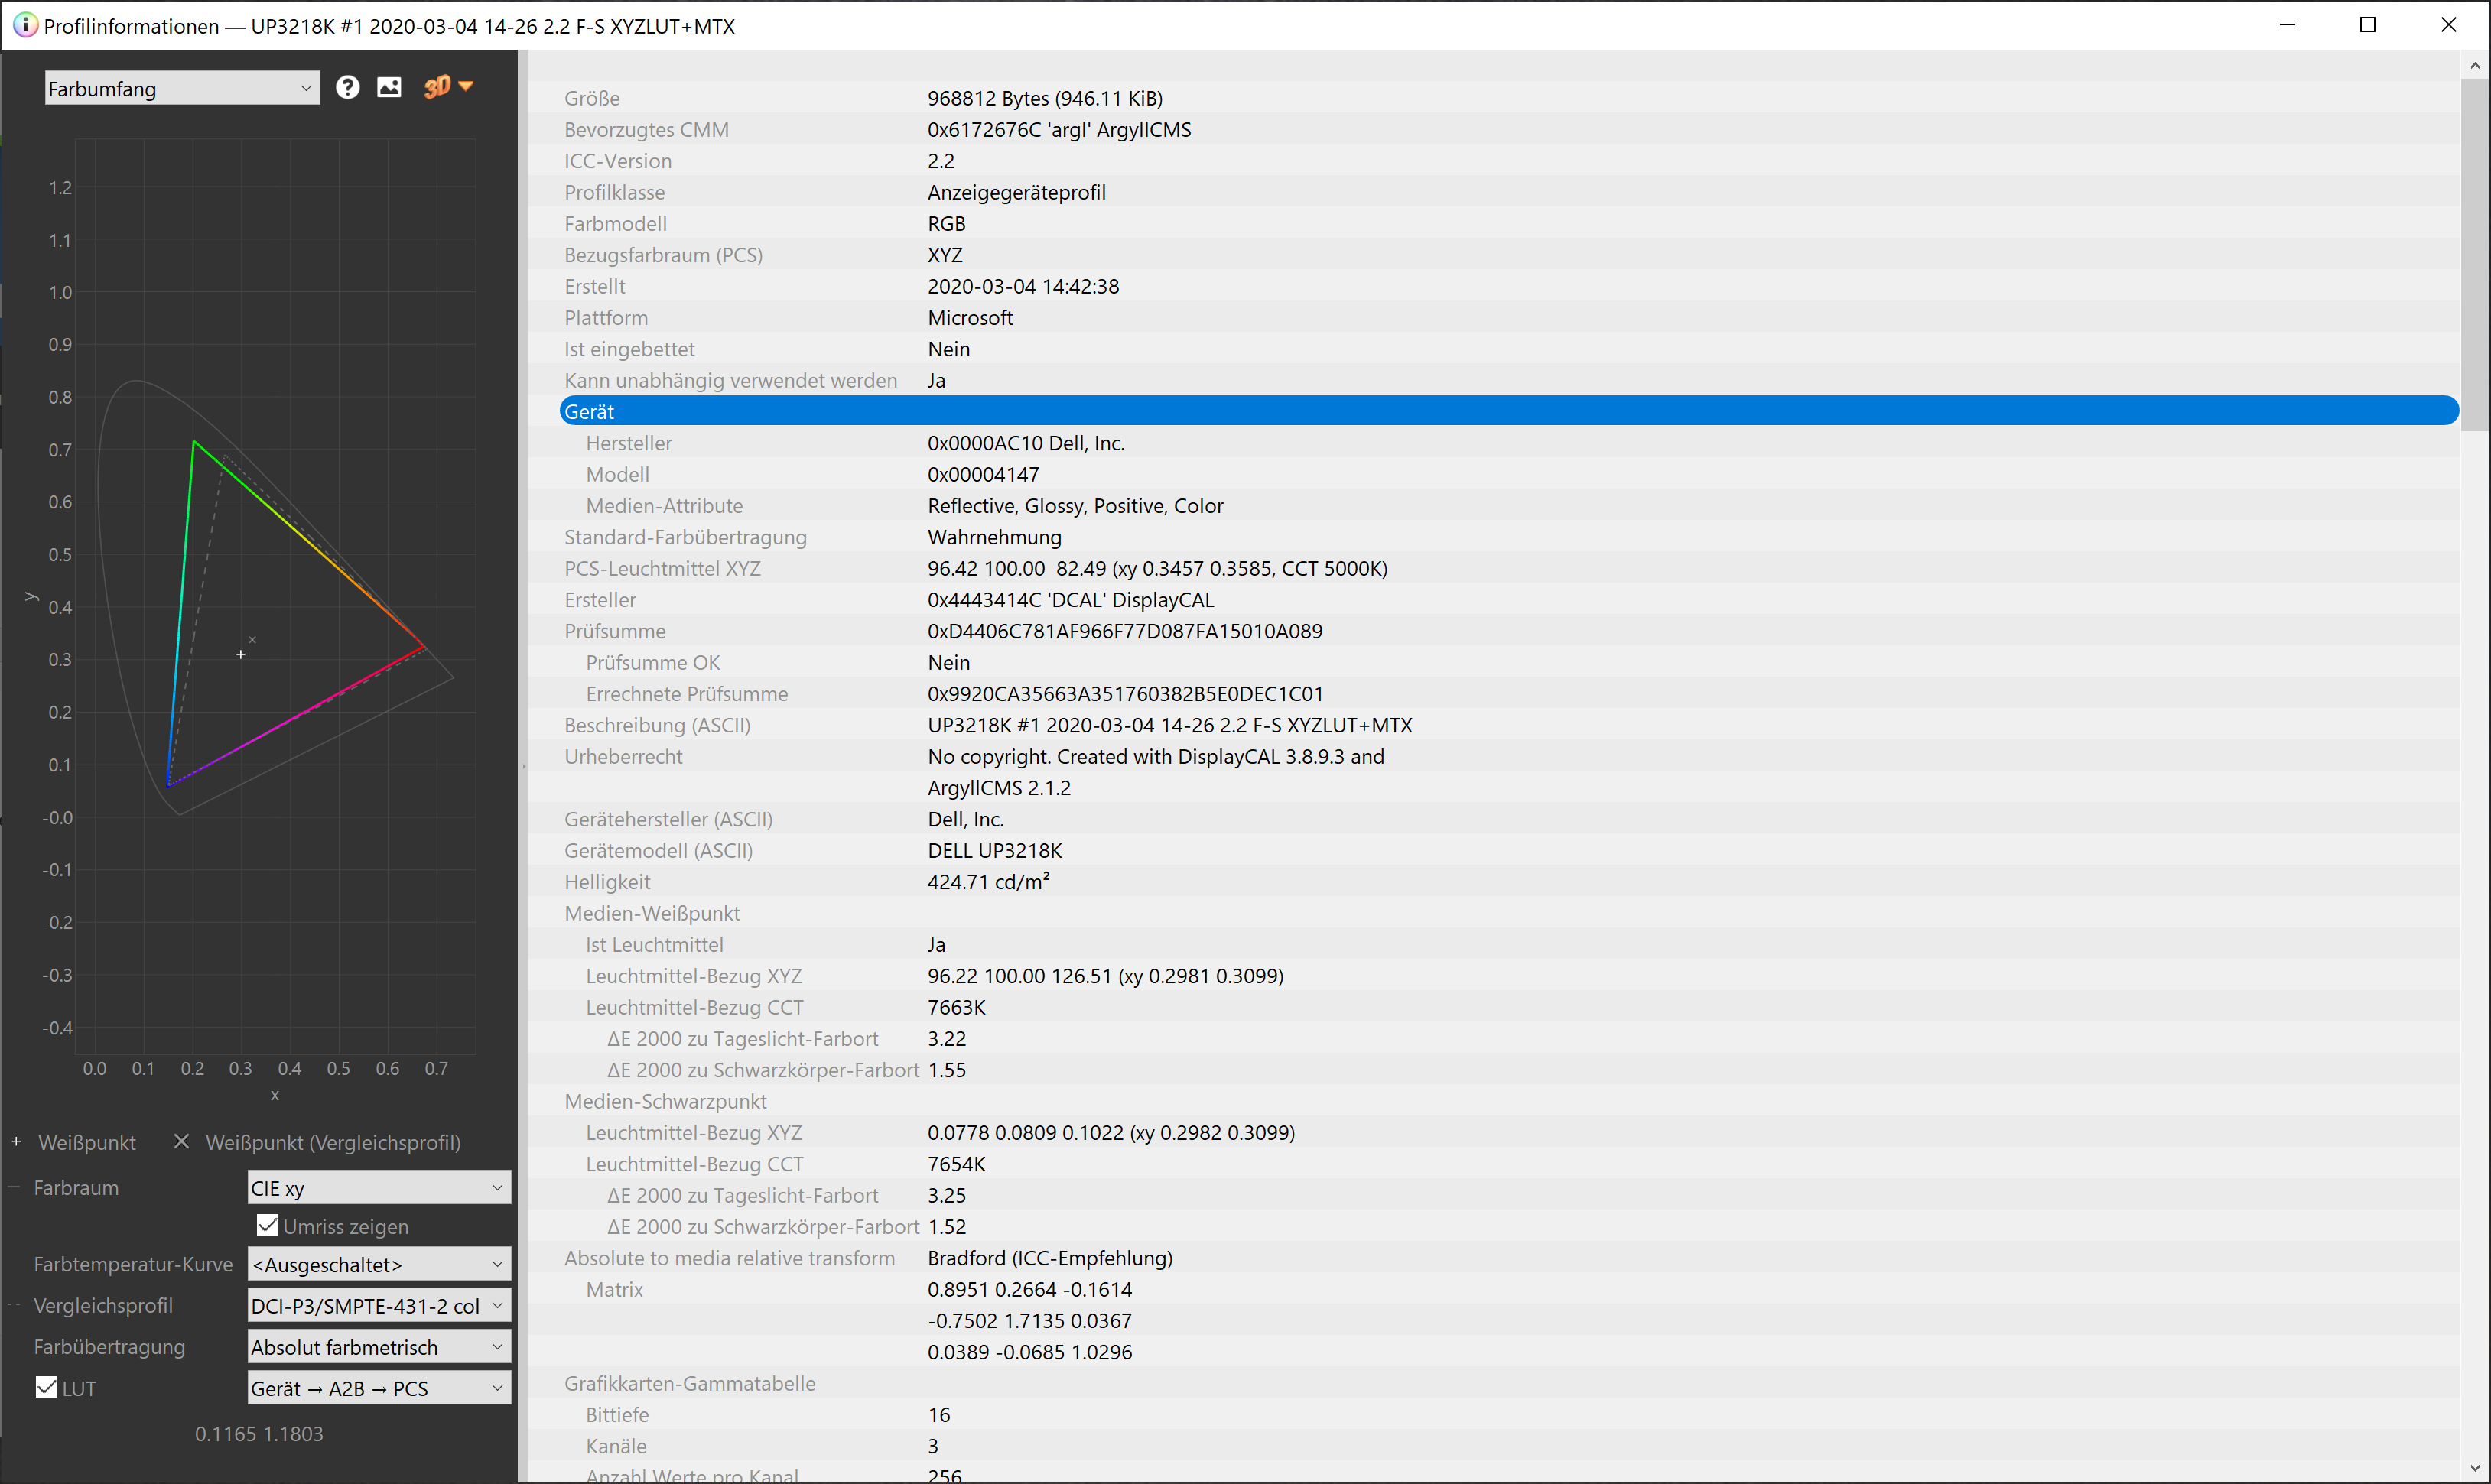Select the Helligkeit value 424.71 cd/m²
The height and width of the screenshot is (1484, 2491).
[988, 881]
